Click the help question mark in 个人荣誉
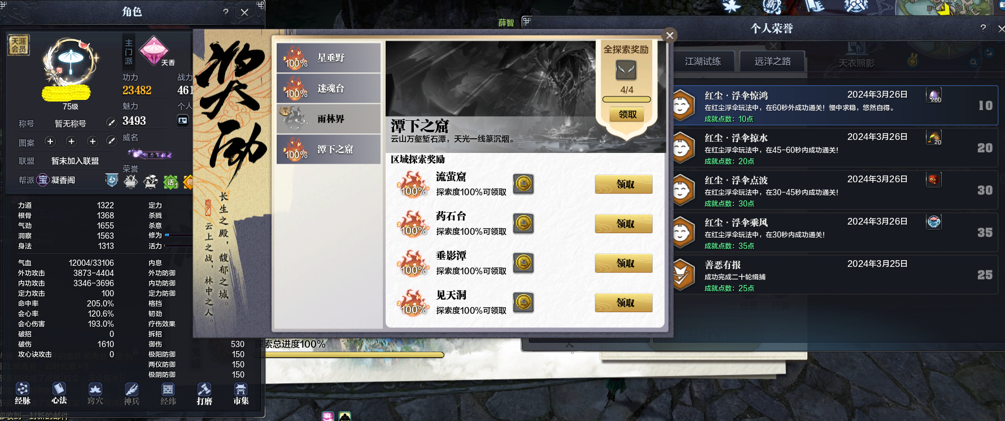Viewport: 1005px width, 421px height. [x=983, y=28]
